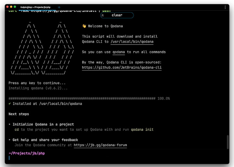Click triangle before Initialize Qodana in a project
The width and height of the screenshot is (234, 167).
click(9, 124)
